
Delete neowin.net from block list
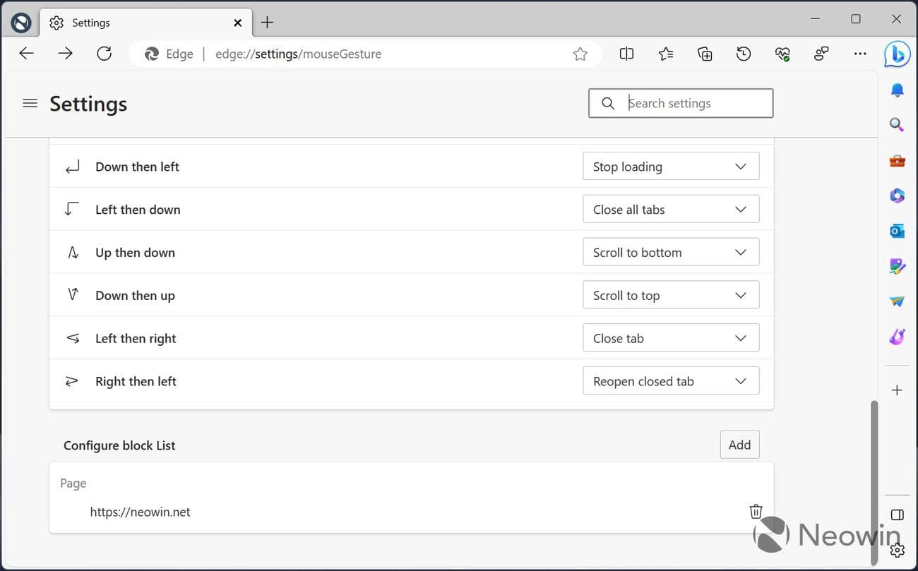[x=756, y=512]
